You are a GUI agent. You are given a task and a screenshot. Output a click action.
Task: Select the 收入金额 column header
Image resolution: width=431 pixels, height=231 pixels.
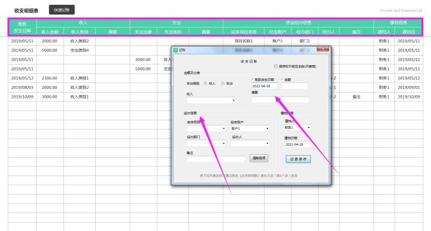50,32
